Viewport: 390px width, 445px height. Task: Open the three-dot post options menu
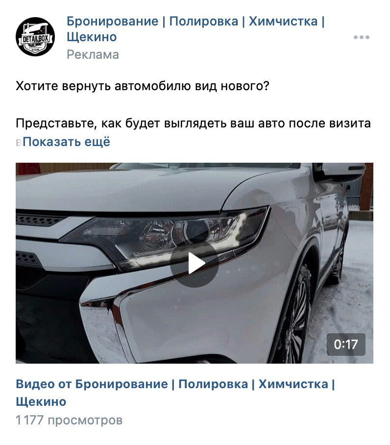[x=362, y=37]
